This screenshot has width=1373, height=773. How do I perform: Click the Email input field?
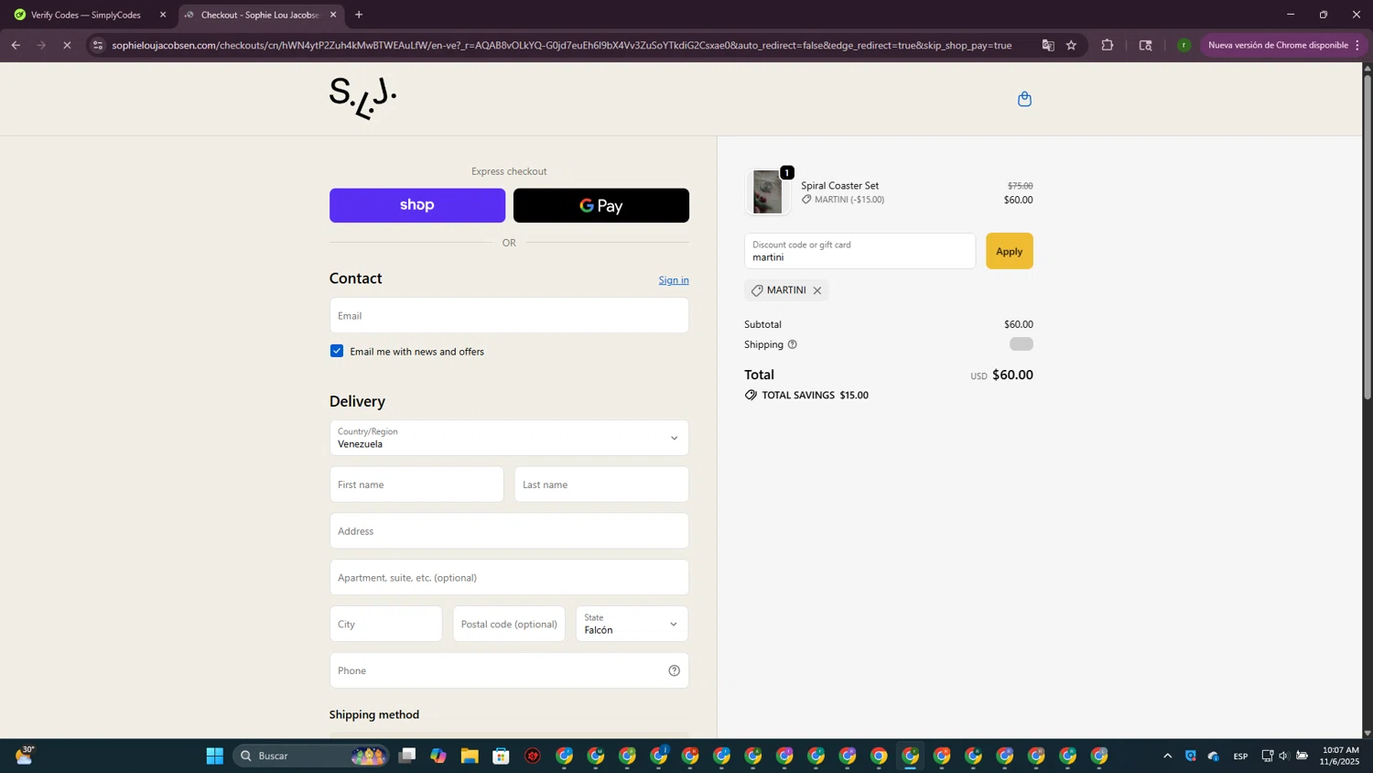(x=509, y=315)
